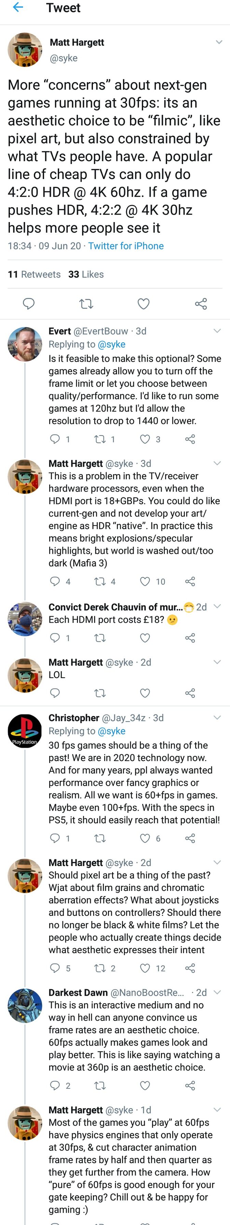Open Evert's profile photo
Screen dimensions: 230x1225
25,344
